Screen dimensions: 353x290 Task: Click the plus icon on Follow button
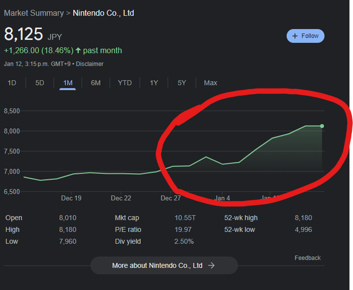(295, 36)
